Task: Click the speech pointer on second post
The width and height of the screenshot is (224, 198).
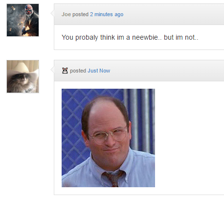Action: (52, 70)
